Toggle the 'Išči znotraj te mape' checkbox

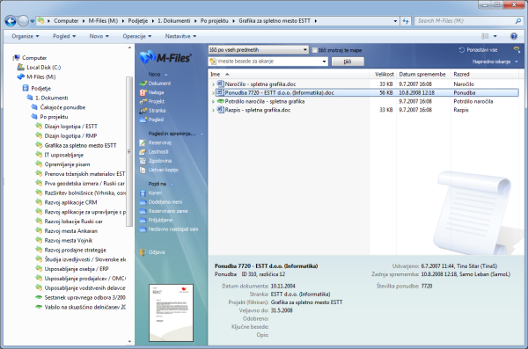click(x=314, y=50)
